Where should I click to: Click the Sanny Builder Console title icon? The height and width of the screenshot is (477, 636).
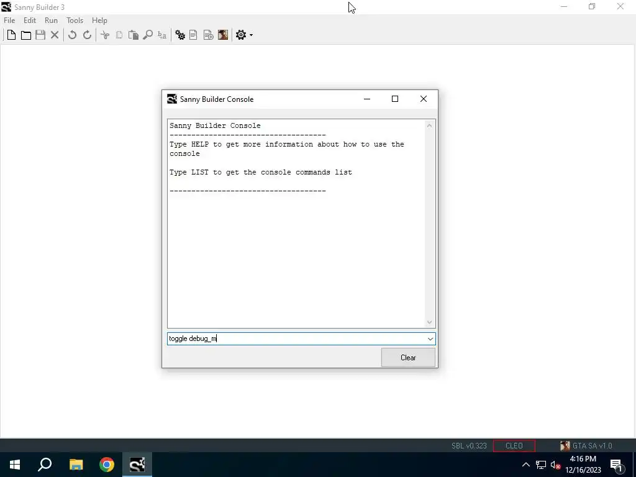click(172, 99)
